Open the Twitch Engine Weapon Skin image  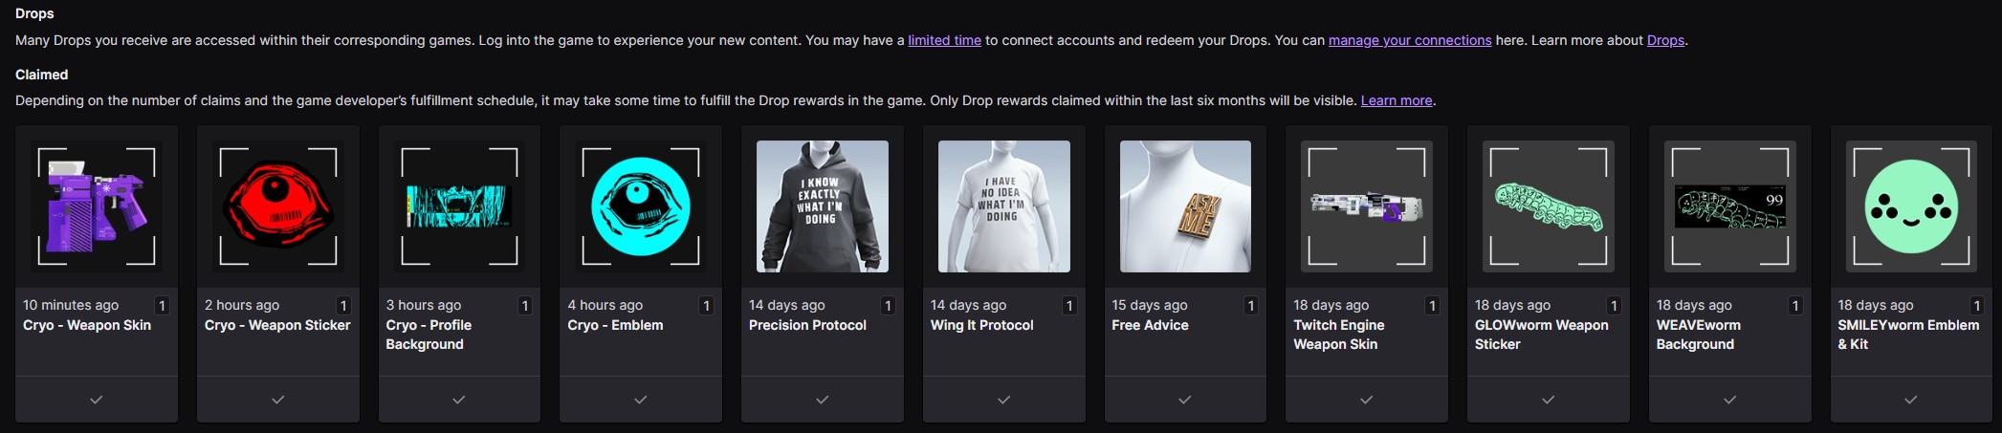point(1366,206)
